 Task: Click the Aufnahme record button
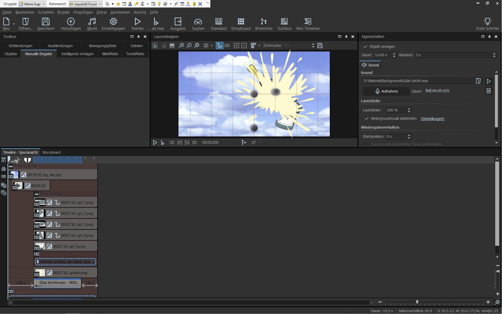click(x=386, y=91)
